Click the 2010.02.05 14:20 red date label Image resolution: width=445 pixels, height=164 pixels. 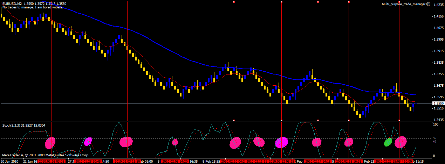[x=175, y=162]
